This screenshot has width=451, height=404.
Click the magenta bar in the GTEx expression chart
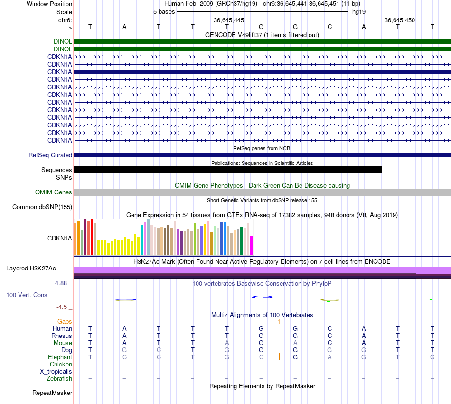[252, 246]
